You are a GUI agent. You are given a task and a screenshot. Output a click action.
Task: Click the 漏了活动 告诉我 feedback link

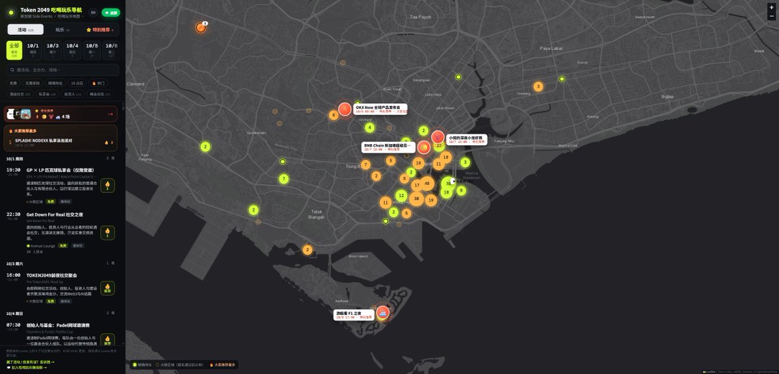pos(31,362)
